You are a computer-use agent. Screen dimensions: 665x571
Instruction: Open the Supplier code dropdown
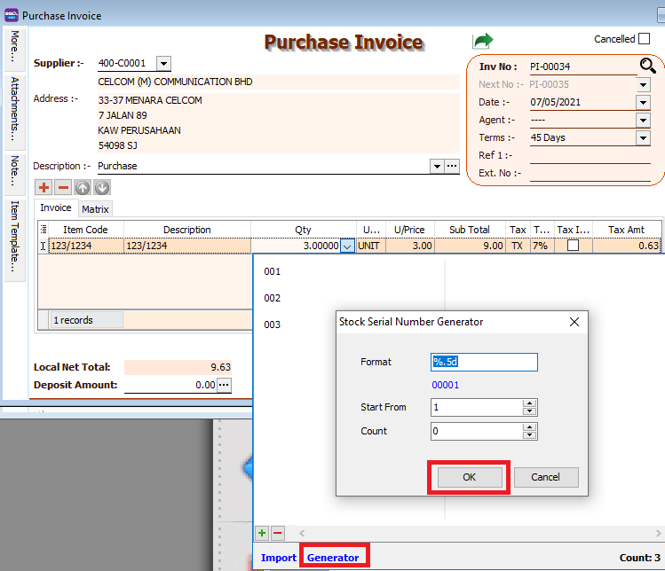[x=163, y=63]
